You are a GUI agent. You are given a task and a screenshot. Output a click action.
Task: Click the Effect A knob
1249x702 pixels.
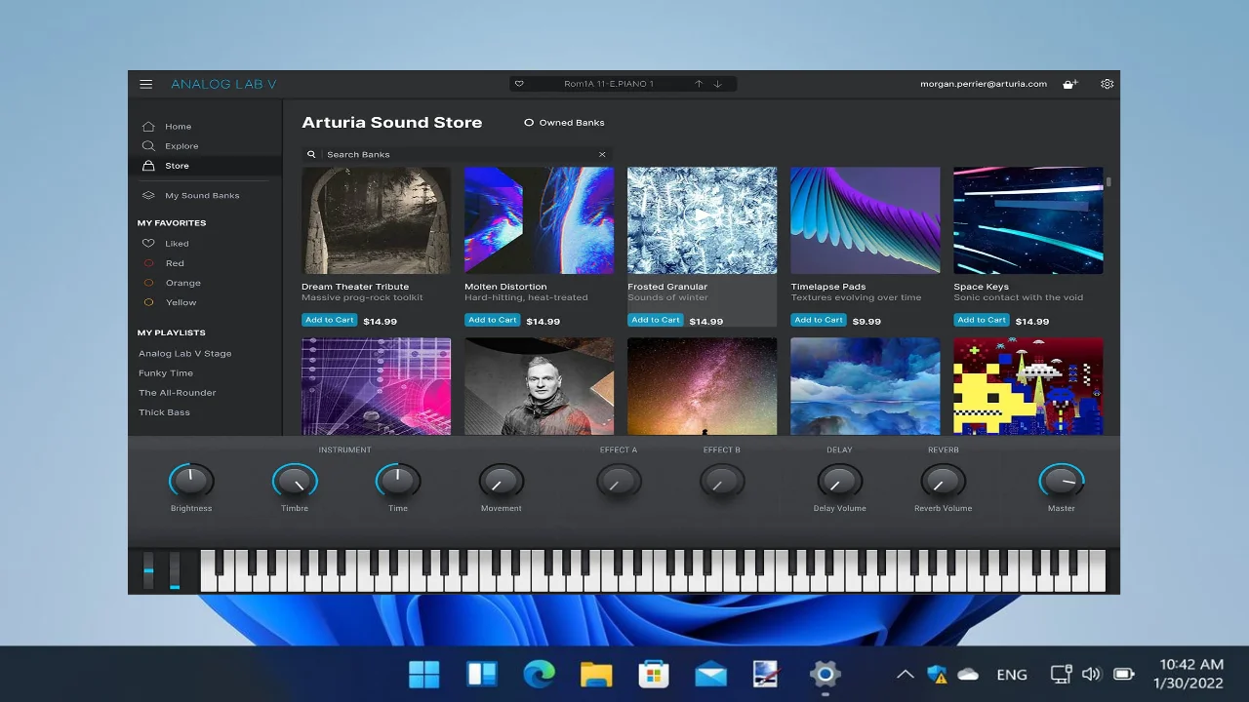point(619,481)
